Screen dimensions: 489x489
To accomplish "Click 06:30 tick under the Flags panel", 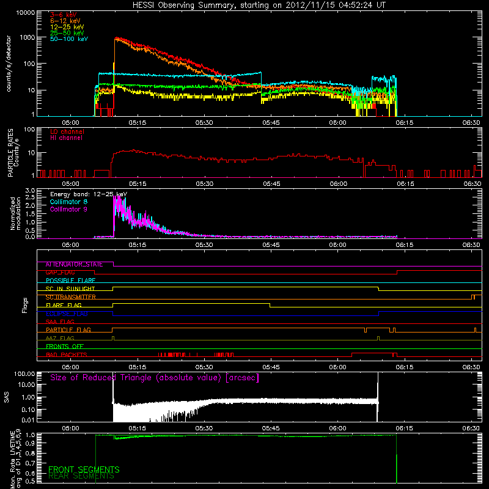I will 471,367.
